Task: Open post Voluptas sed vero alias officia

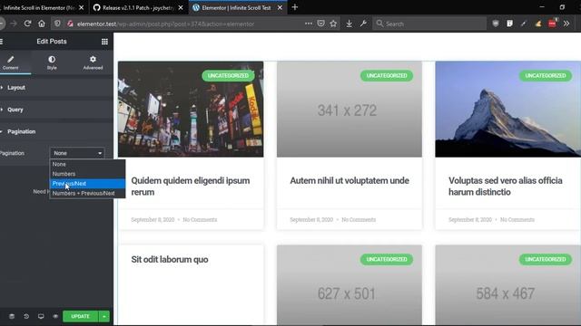Action: 506,187
